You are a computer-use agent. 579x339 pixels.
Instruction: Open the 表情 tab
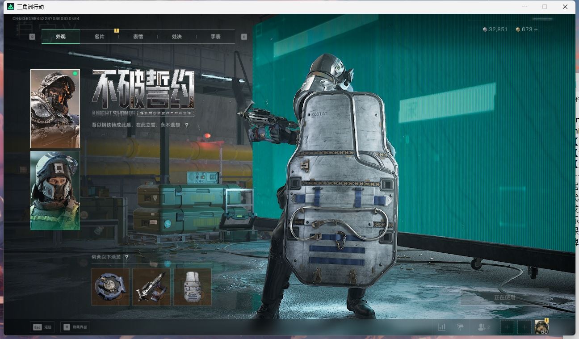click(137, 37)
